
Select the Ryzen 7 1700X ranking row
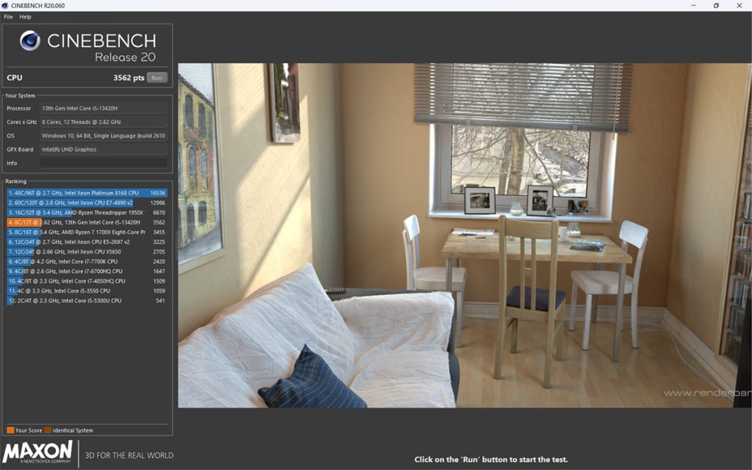coord(87,232)
